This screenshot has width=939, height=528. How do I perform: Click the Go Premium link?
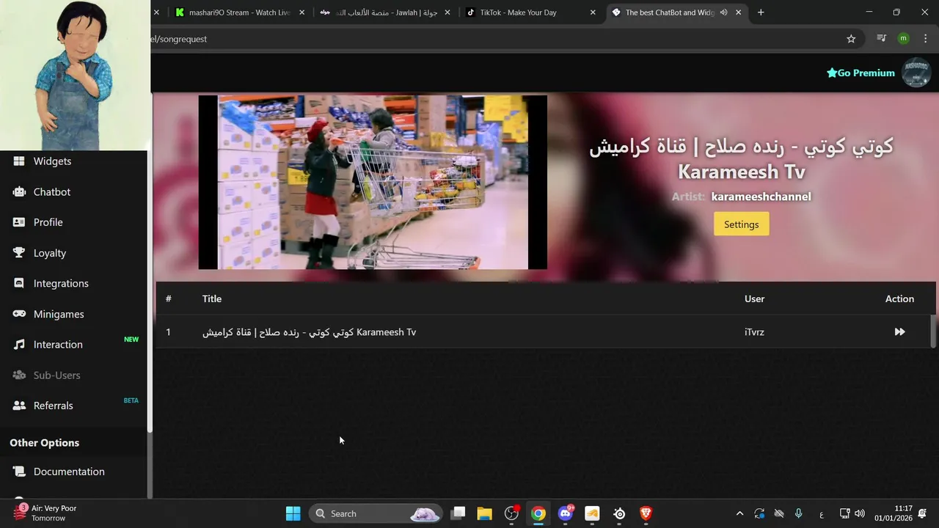click(861, 73)
